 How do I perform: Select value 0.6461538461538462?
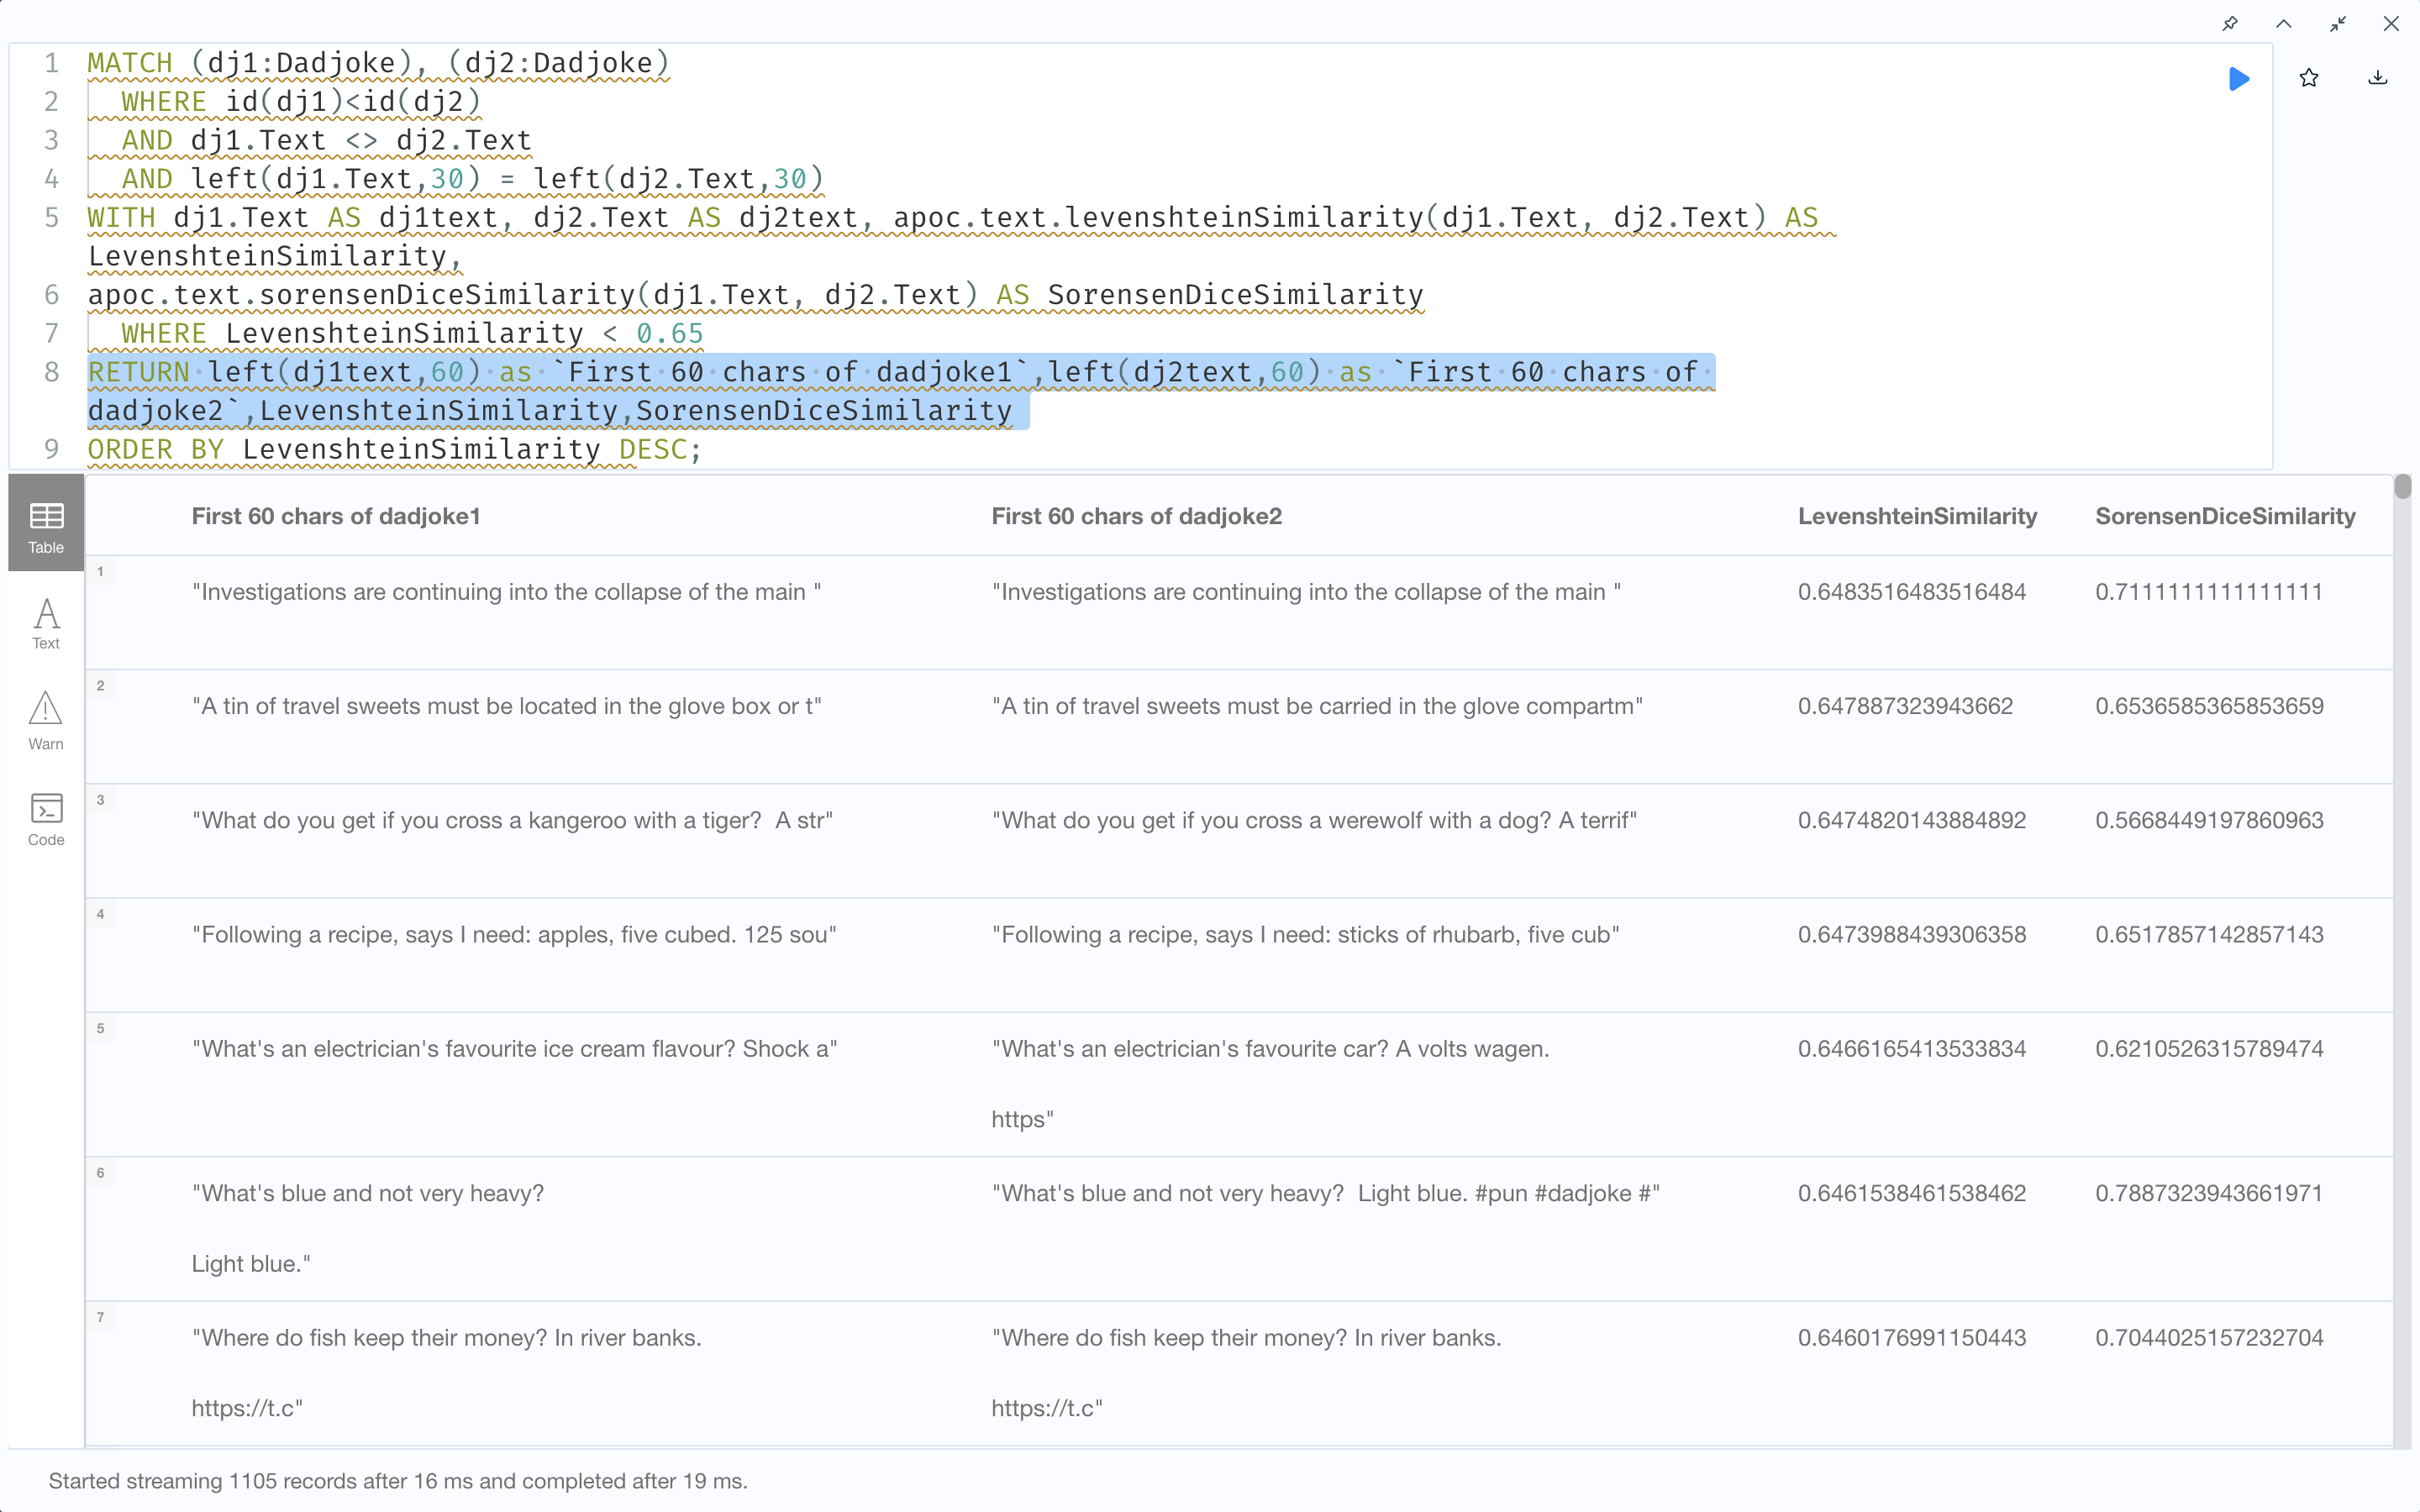click(x=1911, y=1193)
